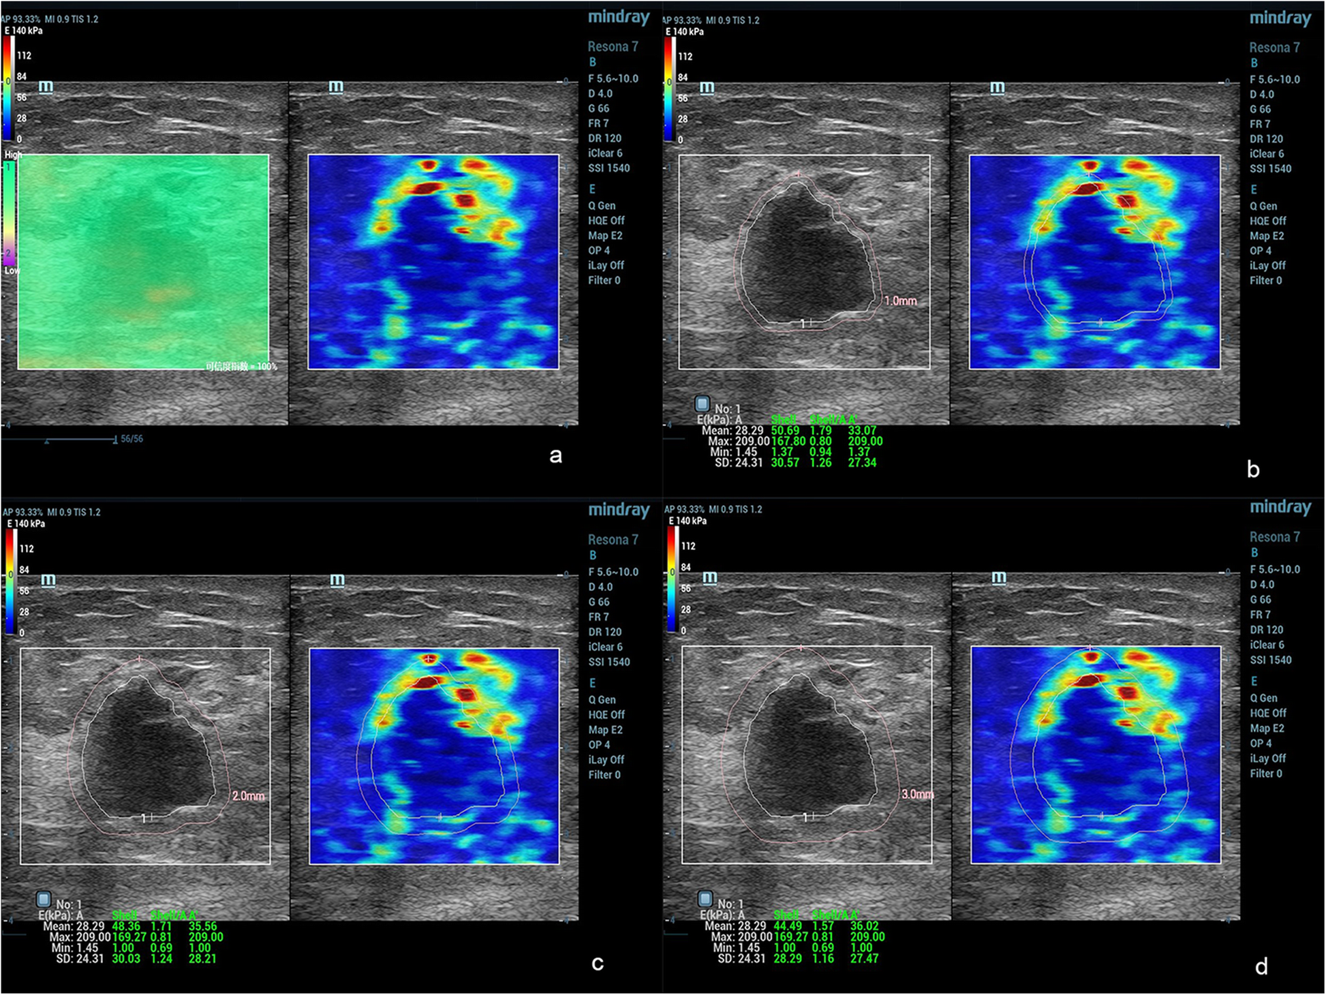Click the E 140 kPa elasticity color bar in panel d
The height and width of the screenshot is (995, 1326).
(x=672, y=579)
